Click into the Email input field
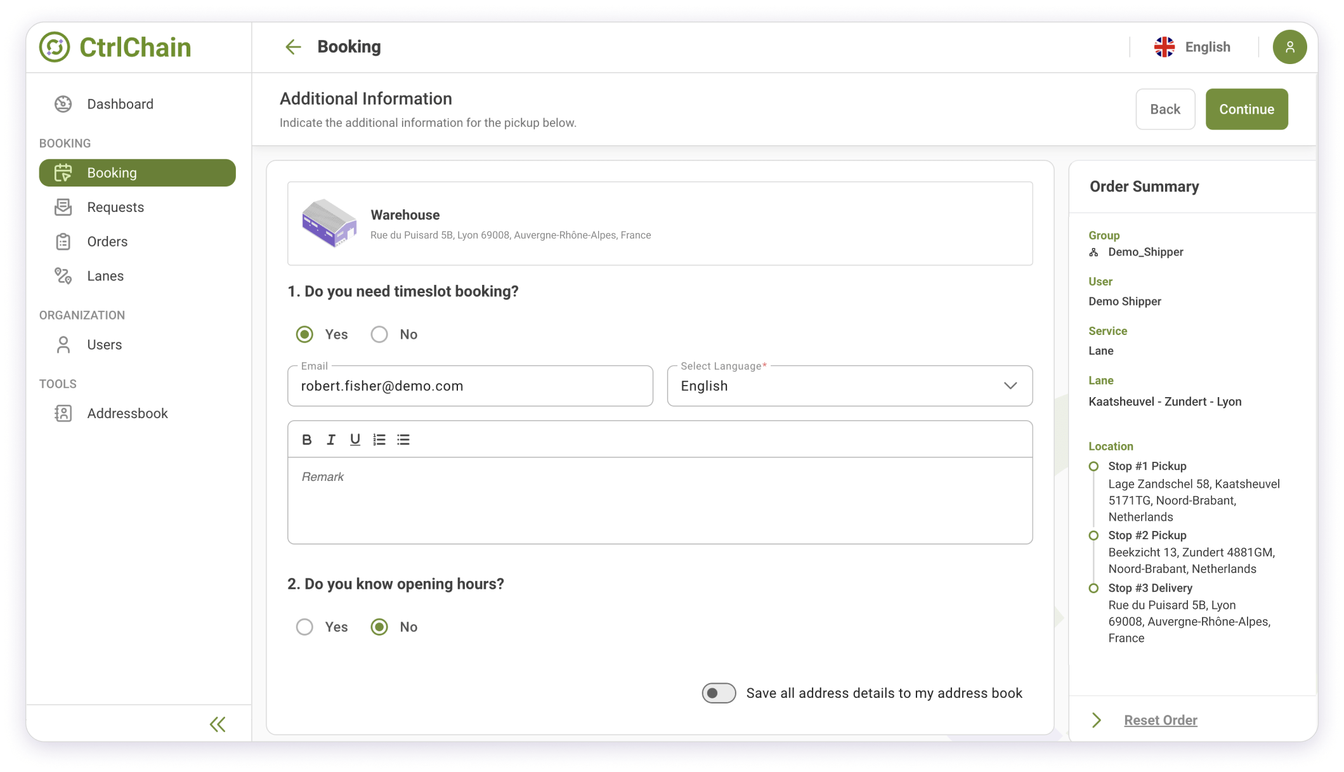Screen dimensions: 1344x772 470,386
